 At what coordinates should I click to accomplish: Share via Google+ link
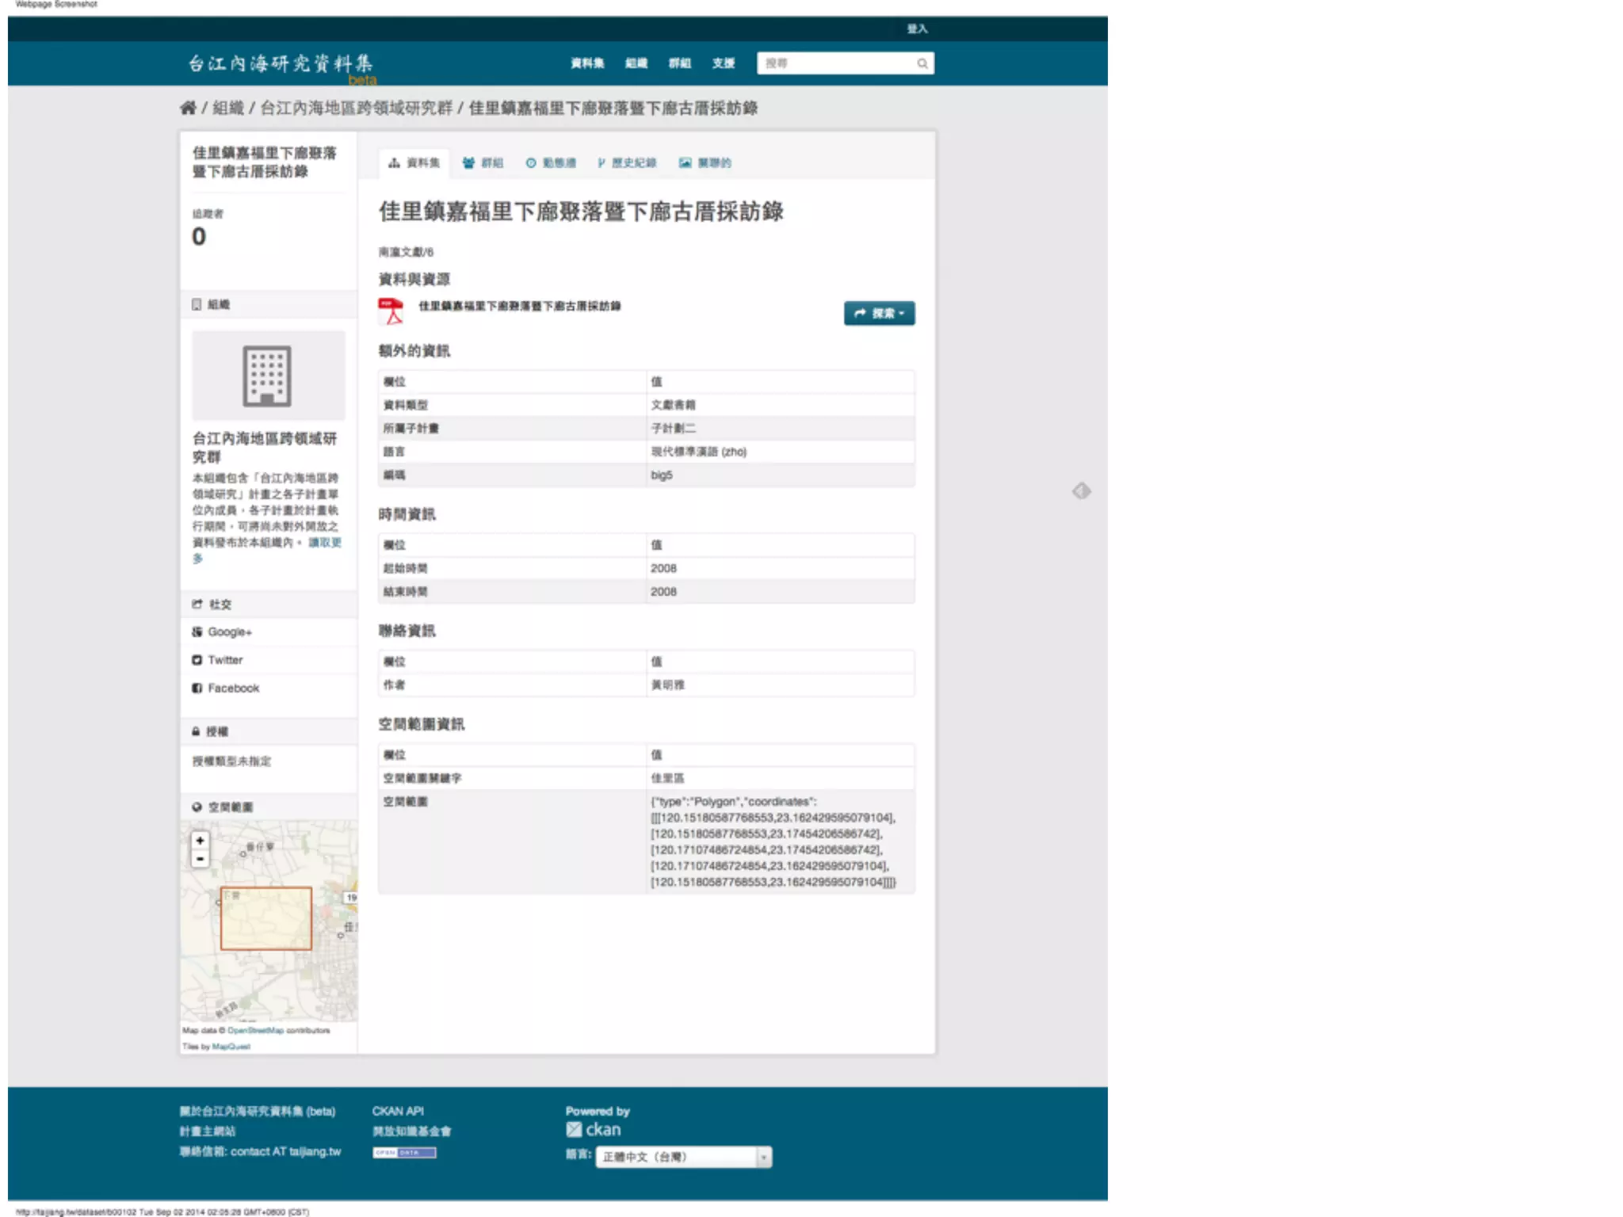[229, 632]
